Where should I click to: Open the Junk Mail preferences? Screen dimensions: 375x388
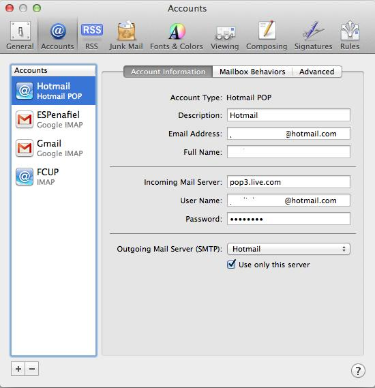coord(126,35)
